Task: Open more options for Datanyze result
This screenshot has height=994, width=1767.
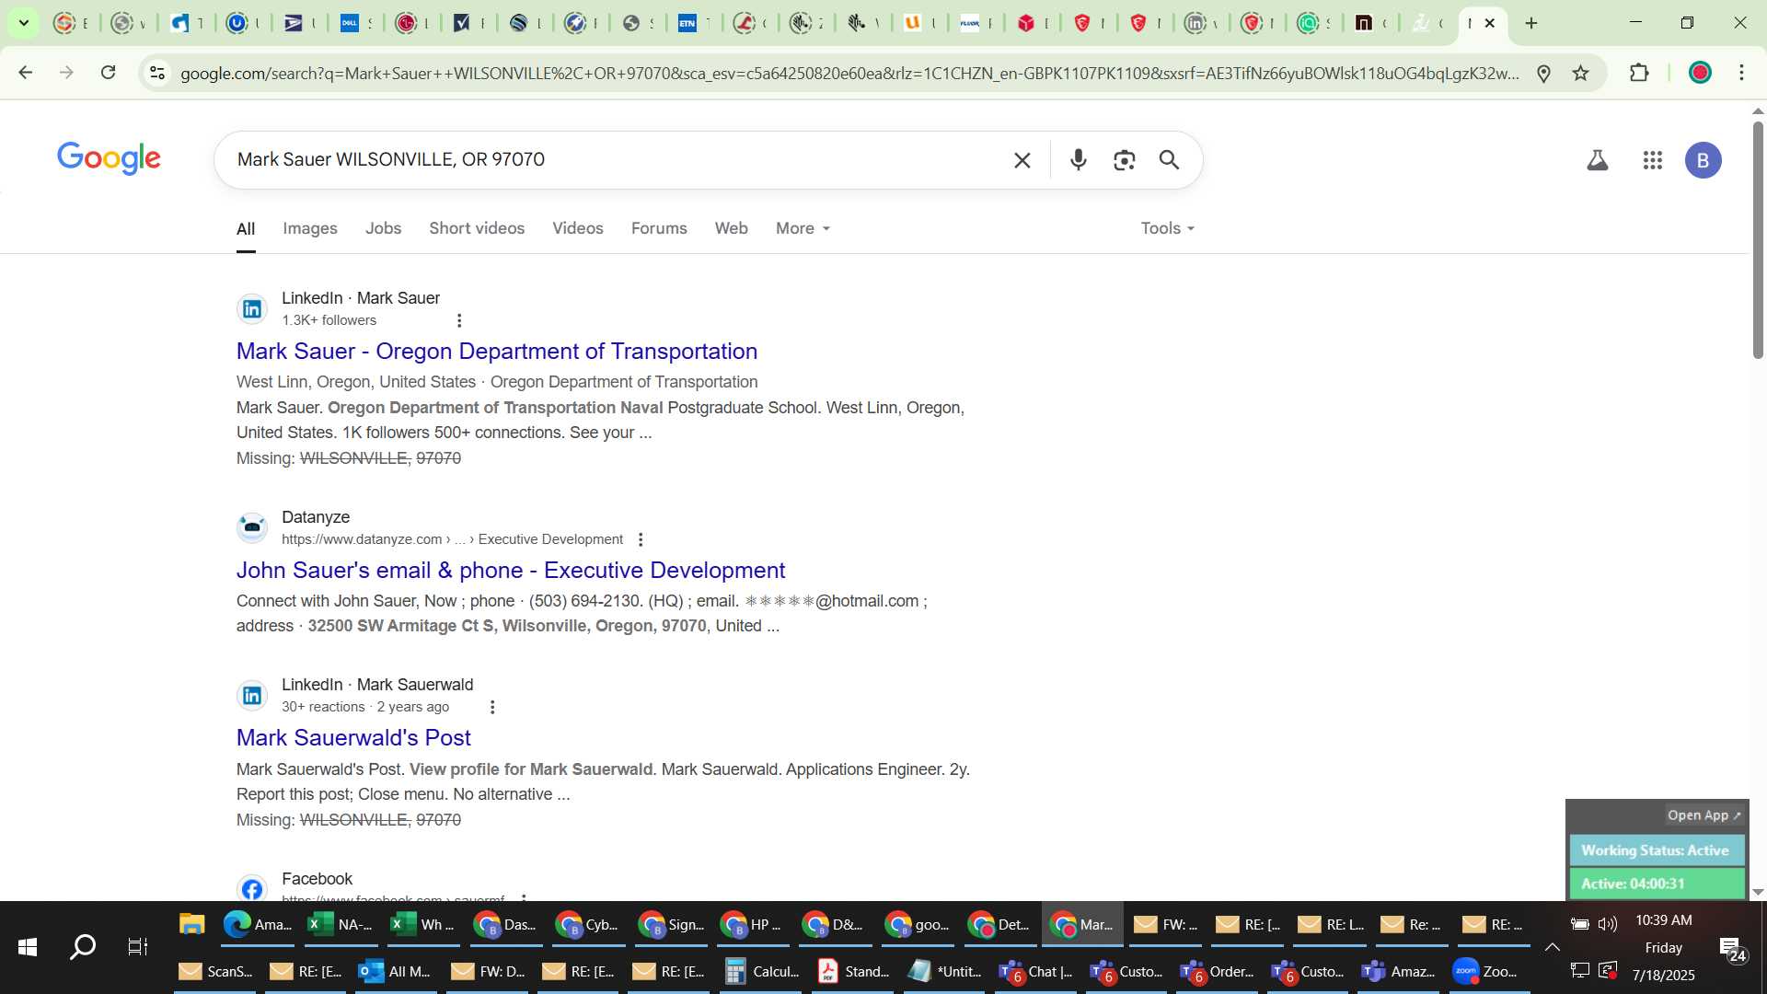Action: point(641,539)
